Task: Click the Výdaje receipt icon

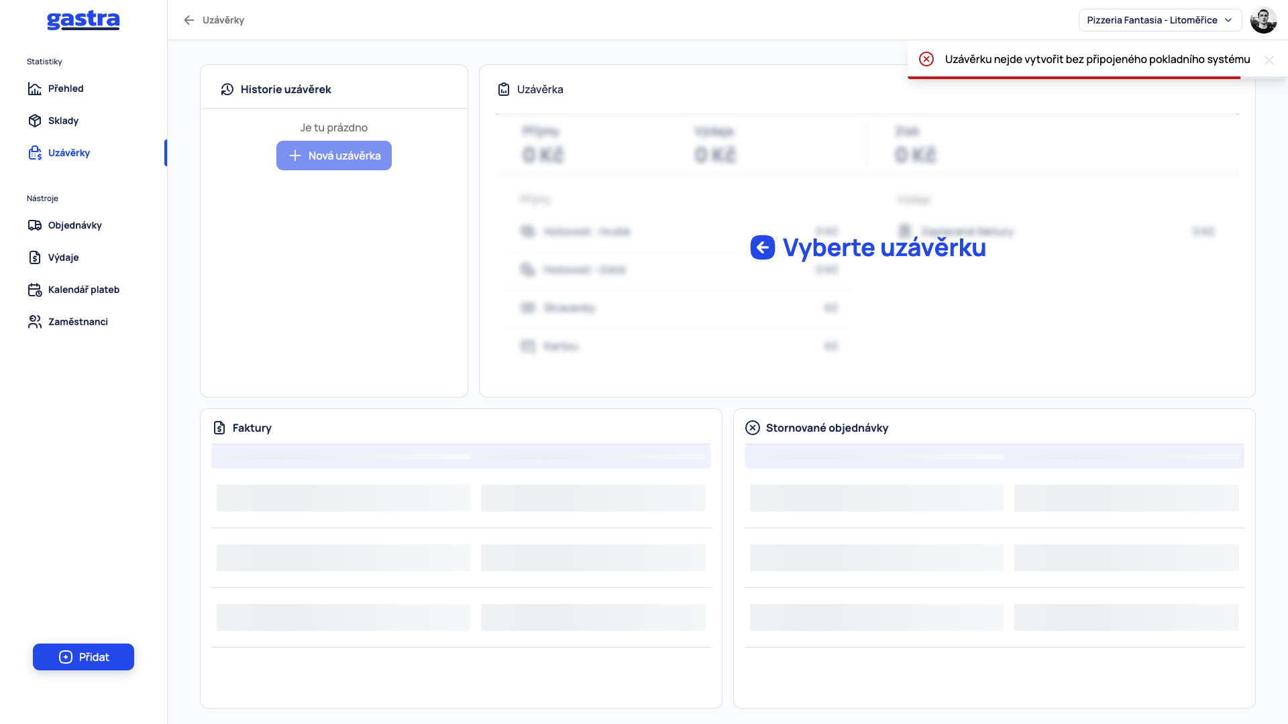Action: 35,257
